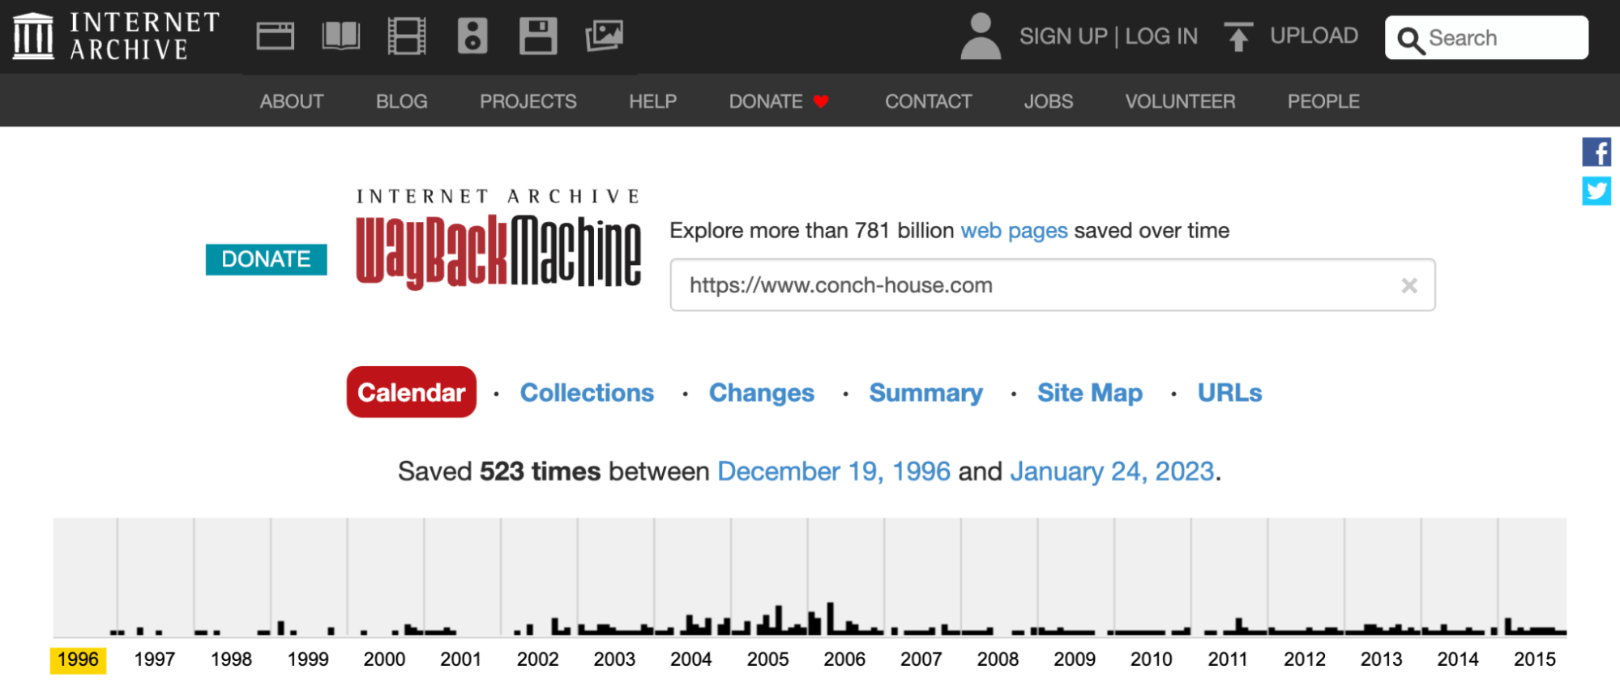1620x691 pixels.
Task: Select year 2004 on the timeline
Action: [x=691, y=659]
